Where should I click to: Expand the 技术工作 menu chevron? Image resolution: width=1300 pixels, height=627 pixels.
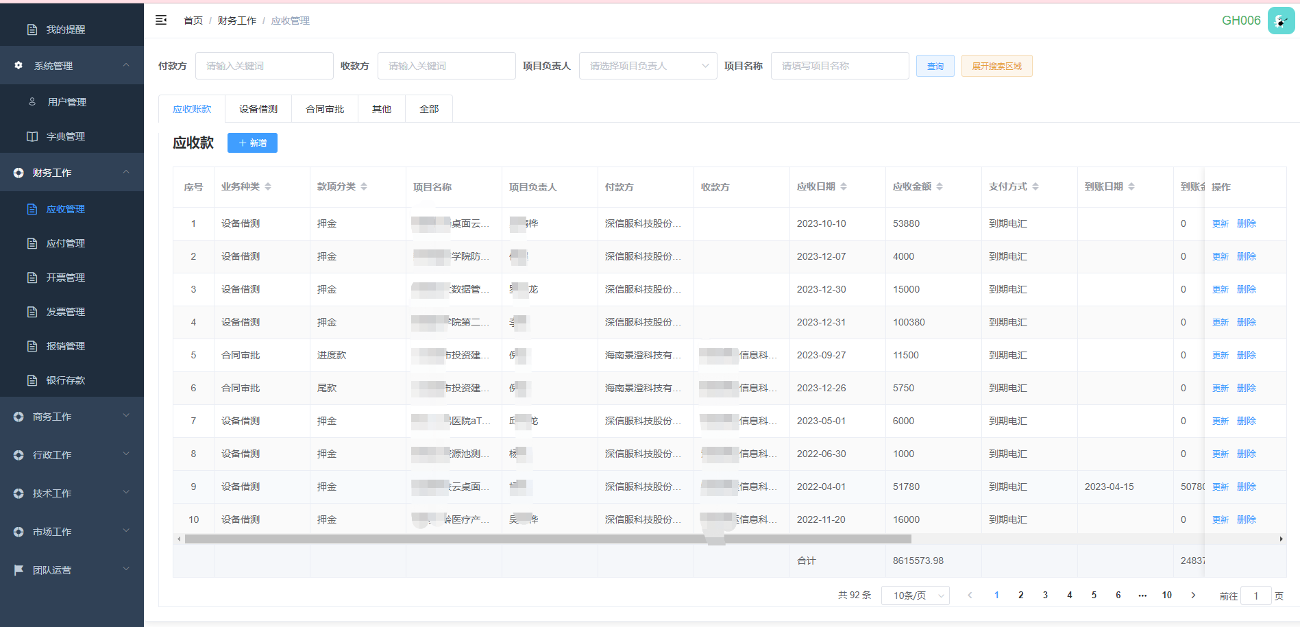pos(126,493)
